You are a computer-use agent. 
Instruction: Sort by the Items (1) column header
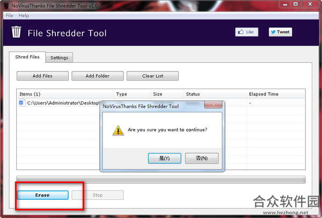point(65,94)
